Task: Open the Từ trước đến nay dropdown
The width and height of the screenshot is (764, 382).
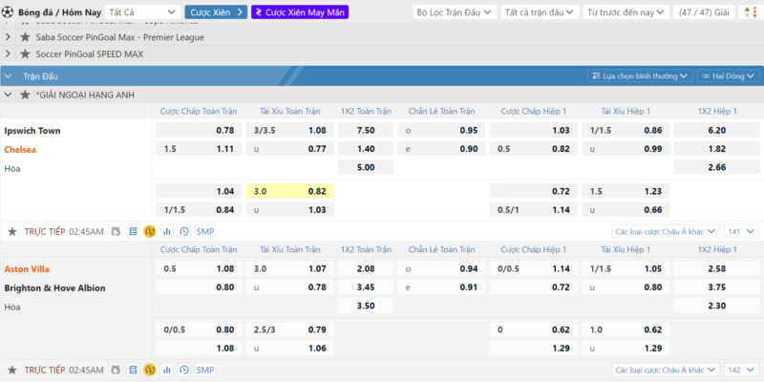Action: (x=626, y=12)
